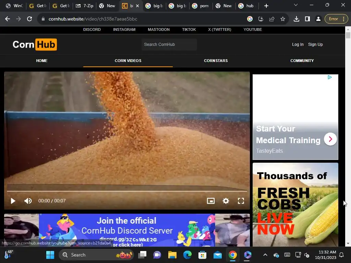Screen dimensions: 351x263
Task: Open the YOUTUBE link
Action: point(253,29)
